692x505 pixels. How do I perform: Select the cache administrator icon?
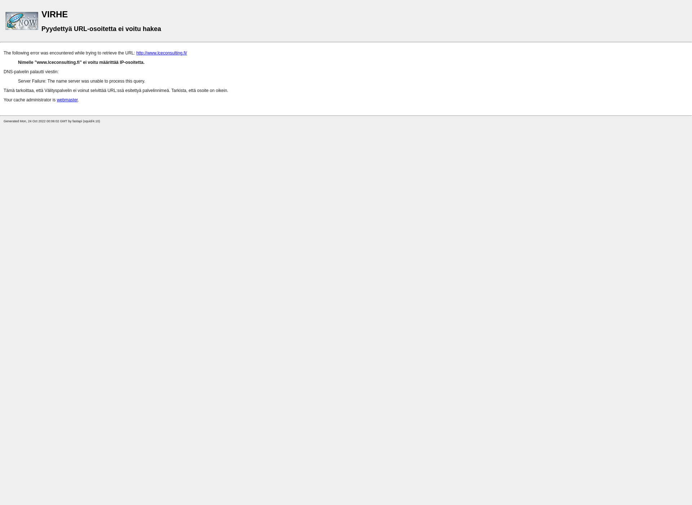[x=22, y=21]
